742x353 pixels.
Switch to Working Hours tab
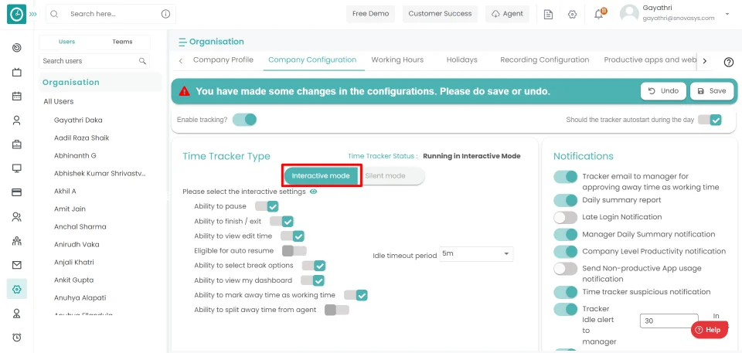click(397, 60)
